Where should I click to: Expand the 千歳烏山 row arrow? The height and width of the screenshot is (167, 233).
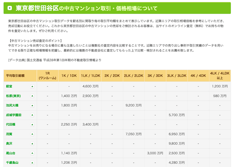[x=32, y=163]
